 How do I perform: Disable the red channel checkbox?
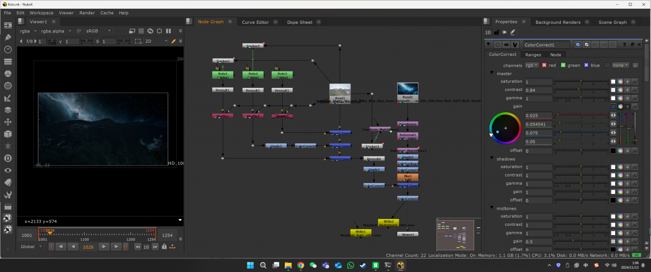(x=544, y=65)
